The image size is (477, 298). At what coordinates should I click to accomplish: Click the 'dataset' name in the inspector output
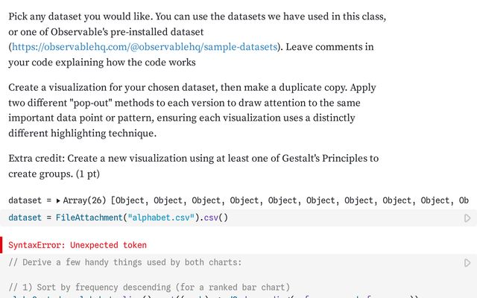[25, 200]
